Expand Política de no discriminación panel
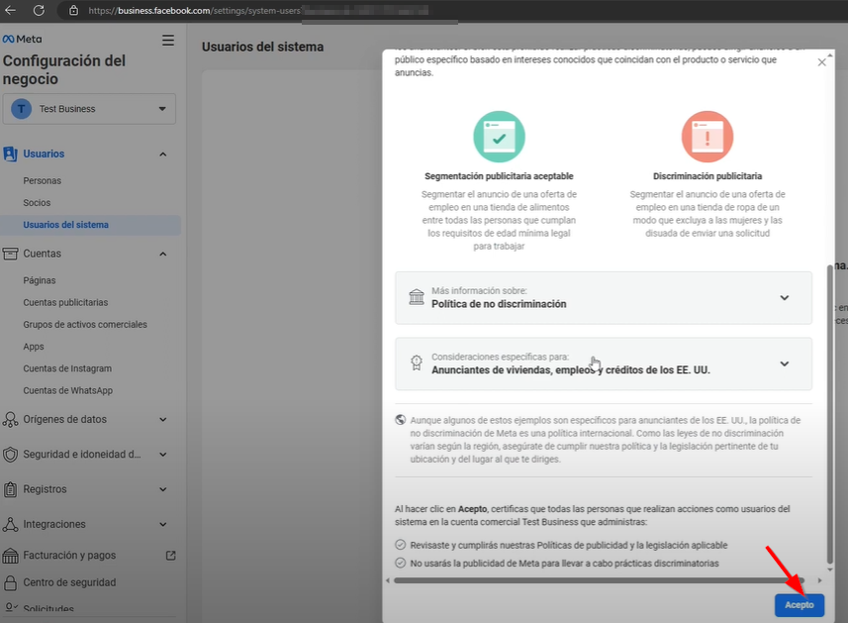 coord(604,298)
